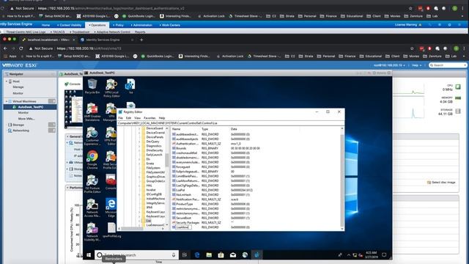Expand the Keyboard Layout registry key
The height and width of the screenshot is (264, 469).
click(x=139, y=212)
